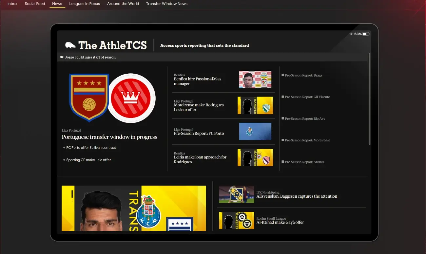Open IFK Norrköping match thumbnail
The width and height of the screenshot is (426, 254).
[237, 194]
